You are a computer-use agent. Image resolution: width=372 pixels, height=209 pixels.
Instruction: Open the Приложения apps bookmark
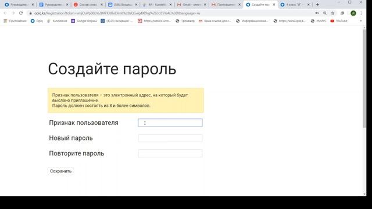point(15,21)
